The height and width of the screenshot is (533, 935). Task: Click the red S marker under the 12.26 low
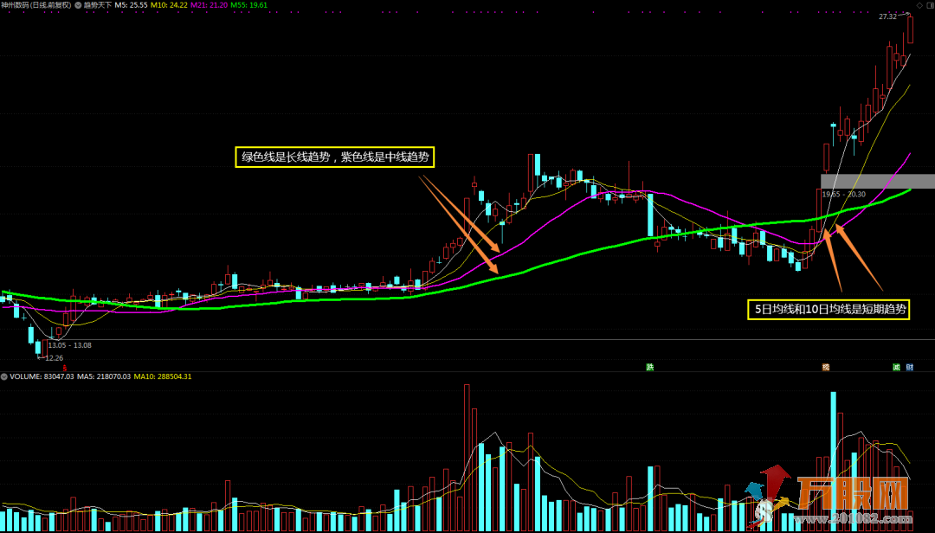tap(64, 369)
